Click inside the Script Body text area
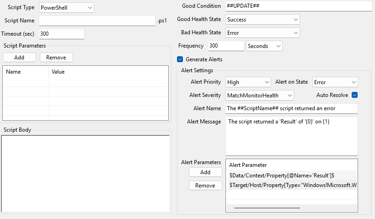The width and height of the screenshot is (375, 219). 86,173
